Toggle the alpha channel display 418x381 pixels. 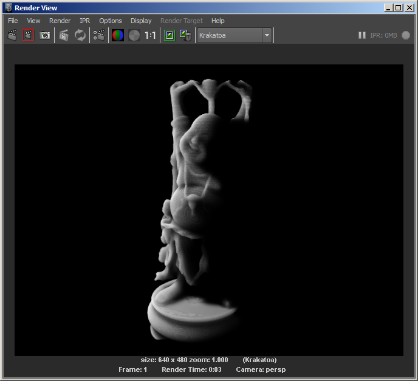pyautogui.click(x=134, y=35)
